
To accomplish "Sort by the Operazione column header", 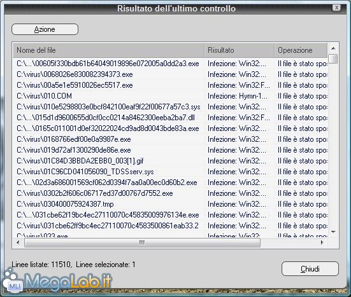I will click(301, 50).
